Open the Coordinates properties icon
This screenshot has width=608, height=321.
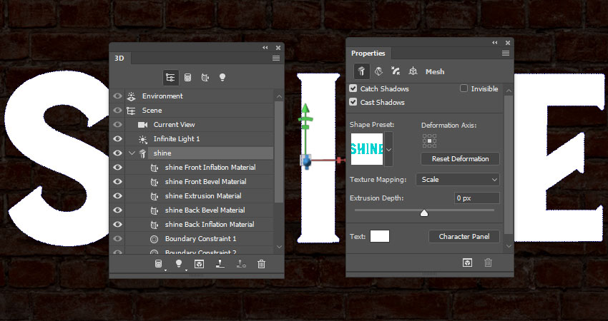[x=413, y=71]
